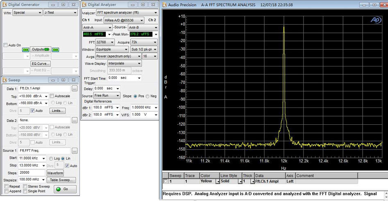Open the averages count 16 dropdown
This screenshot has width=388, height=201.
(x=150, y=56)
